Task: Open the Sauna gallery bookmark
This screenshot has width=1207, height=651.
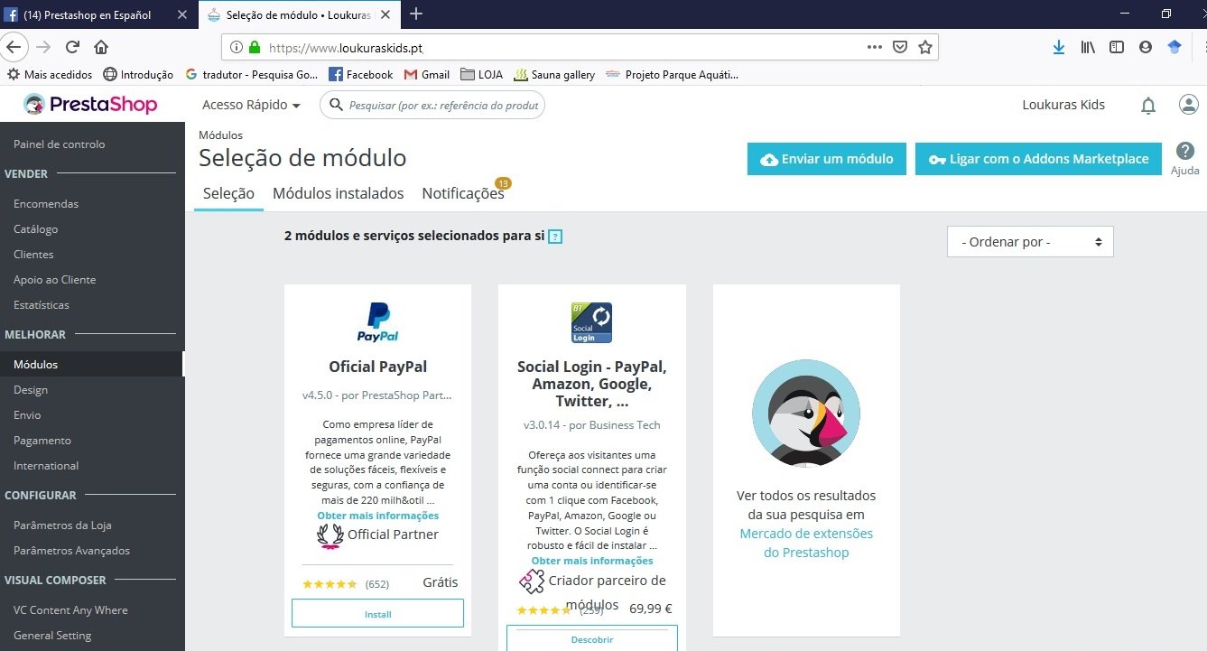Action: point(554,75)
